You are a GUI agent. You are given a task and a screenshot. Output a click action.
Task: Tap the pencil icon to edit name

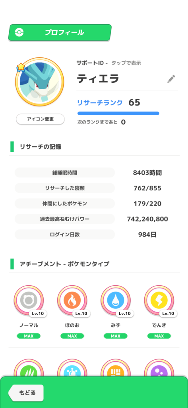pyautogui.click(x=171, y=79)
